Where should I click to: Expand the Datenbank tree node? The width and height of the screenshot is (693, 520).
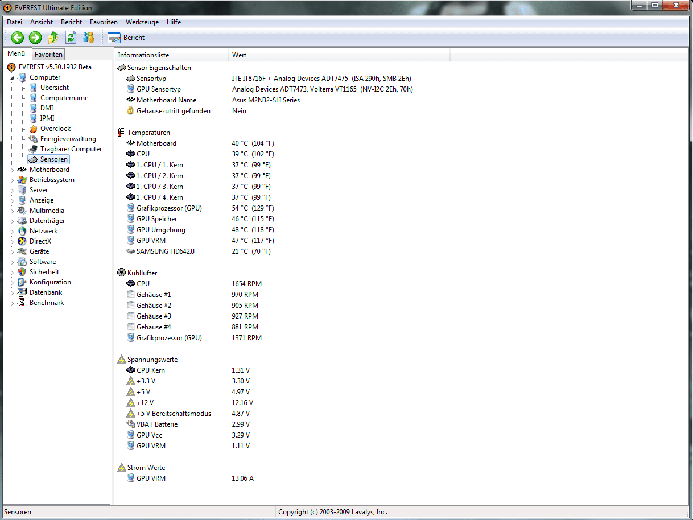click(x=13, y=292)
